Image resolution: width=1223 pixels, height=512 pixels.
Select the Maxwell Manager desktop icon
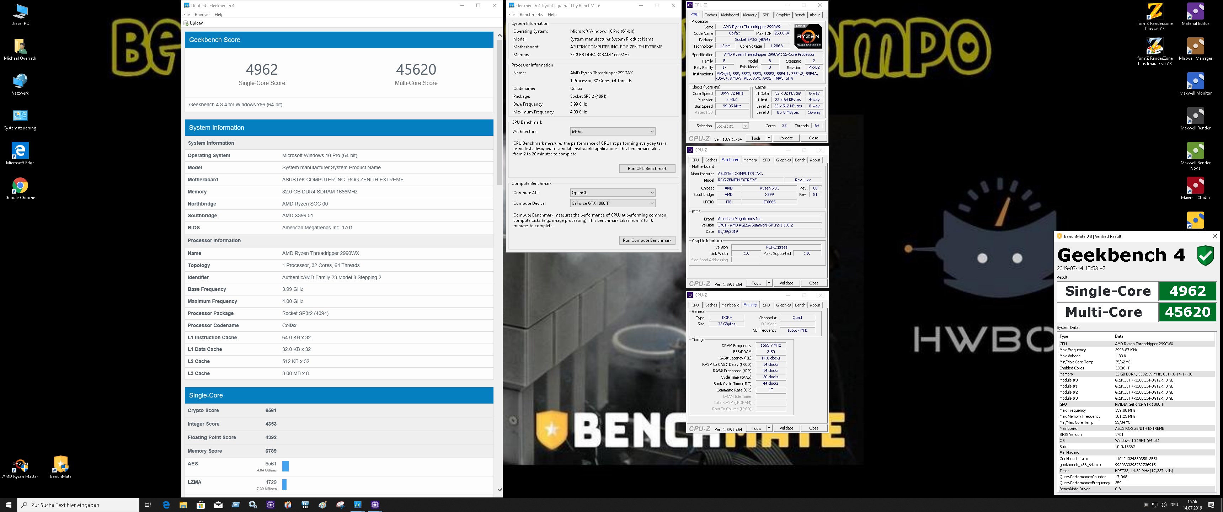coord(1195,49)
